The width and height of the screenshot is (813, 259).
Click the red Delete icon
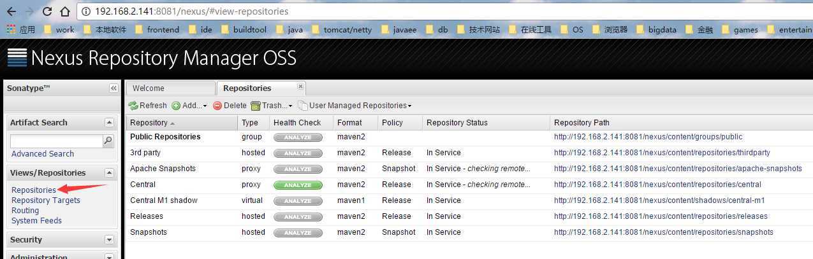point(217,106)
